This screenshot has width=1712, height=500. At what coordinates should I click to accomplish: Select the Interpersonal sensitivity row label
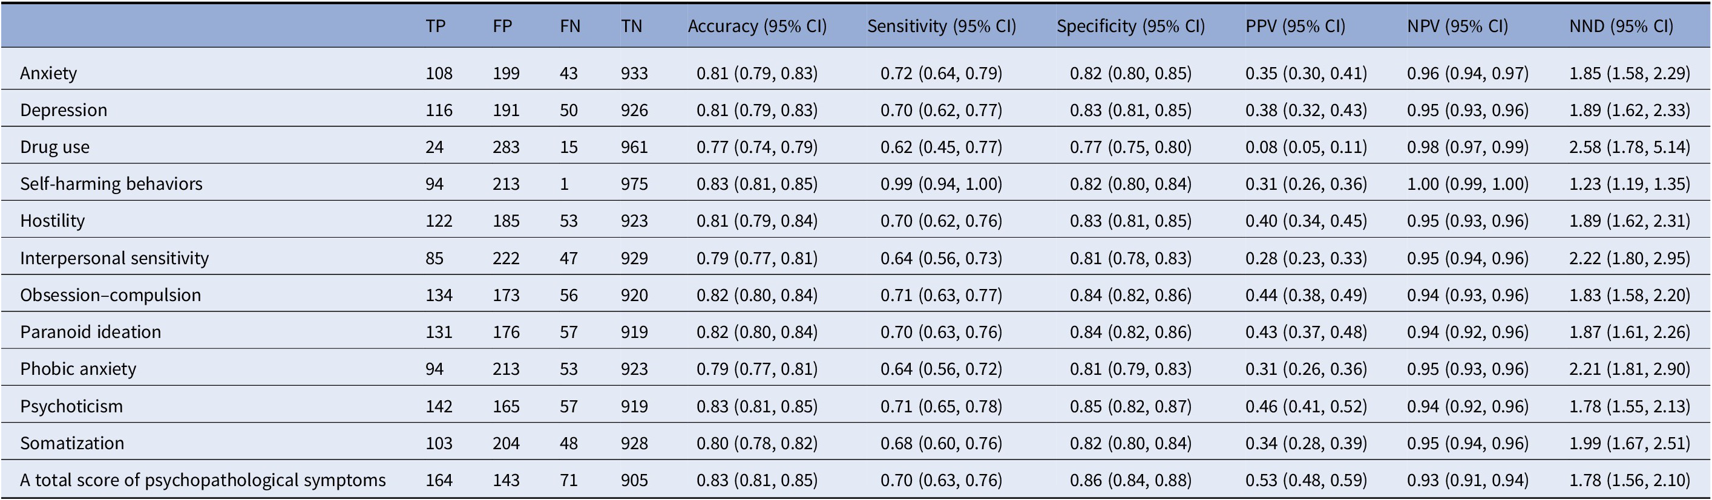(x=114, y=258)
